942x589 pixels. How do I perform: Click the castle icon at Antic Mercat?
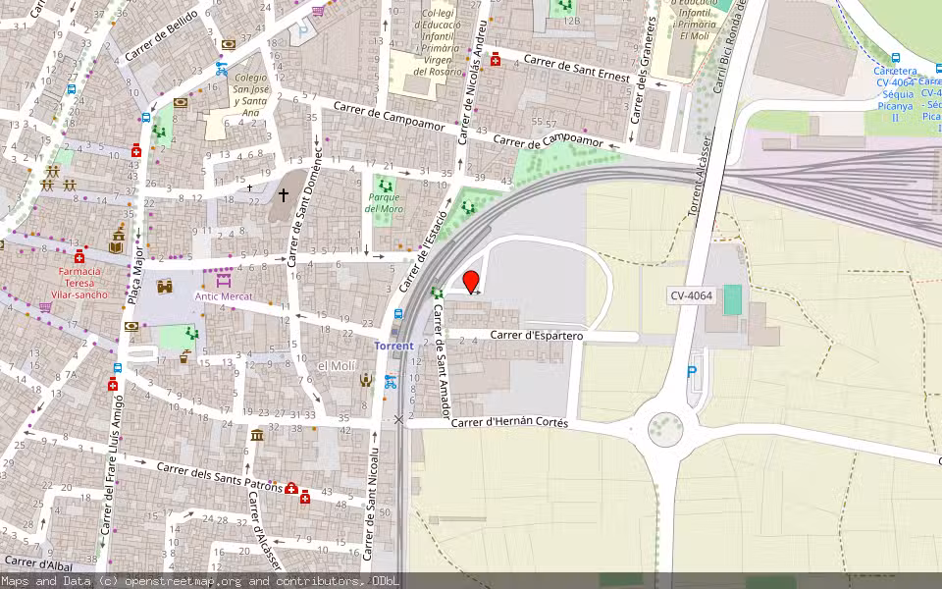click(x=164, y=288)
